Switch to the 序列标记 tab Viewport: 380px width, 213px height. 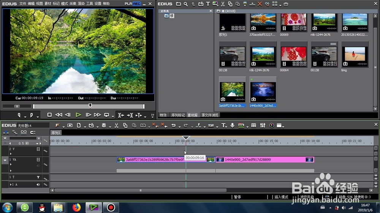coord(178,115)
